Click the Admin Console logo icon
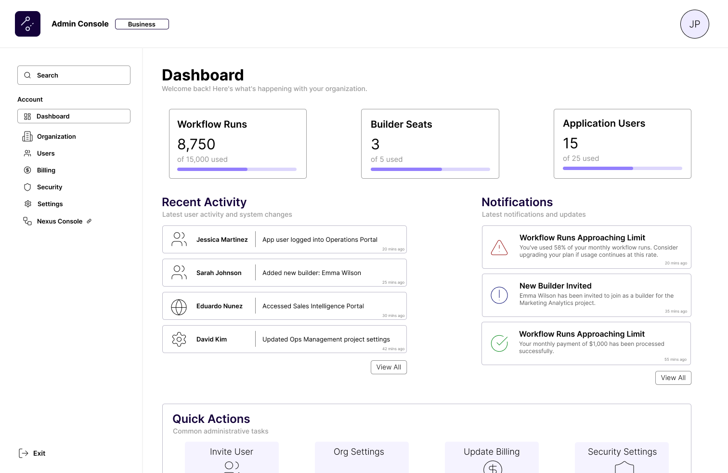This screenshot has height=473, width=728. point(27,24)
